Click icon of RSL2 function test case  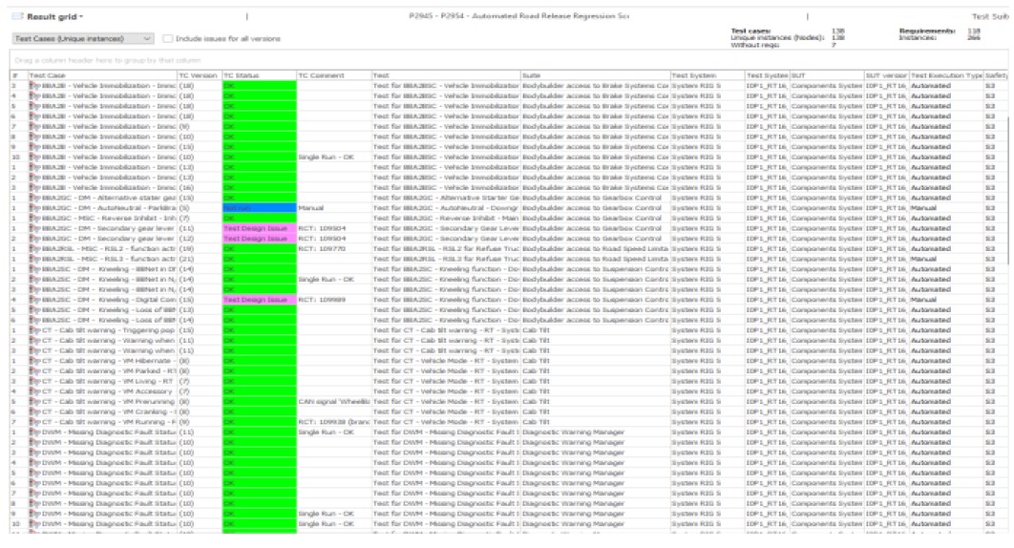34,249
